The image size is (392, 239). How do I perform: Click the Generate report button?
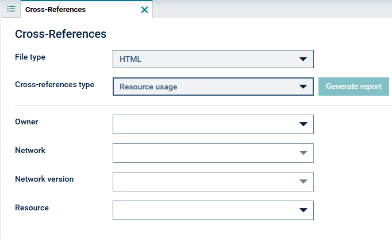click(353, 87)
